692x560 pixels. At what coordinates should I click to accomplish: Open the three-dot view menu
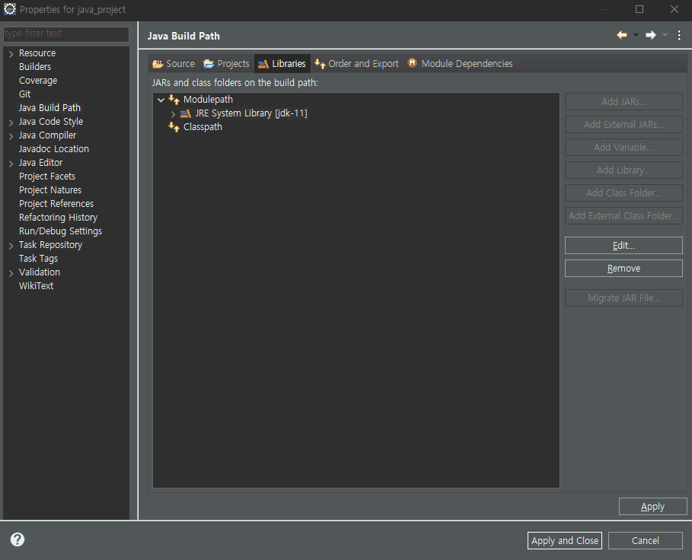point(679,35)
